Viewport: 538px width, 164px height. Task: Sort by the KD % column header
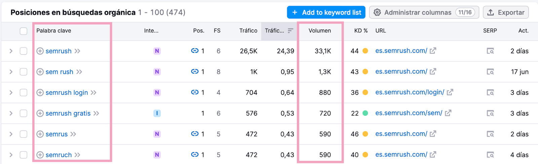(x=360, y=31)
